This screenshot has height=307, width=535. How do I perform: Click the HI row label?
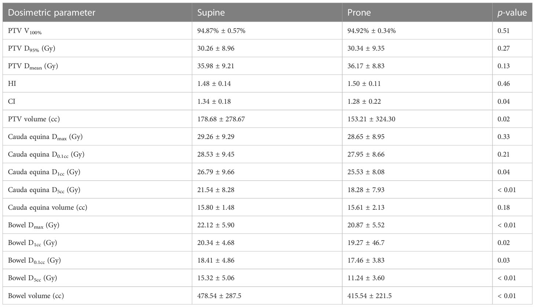[12, 84]
